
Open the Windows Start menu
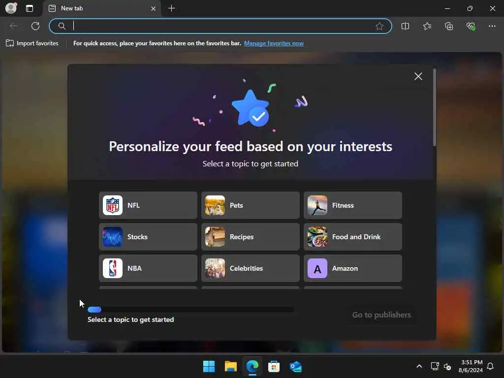click(209, 366)
